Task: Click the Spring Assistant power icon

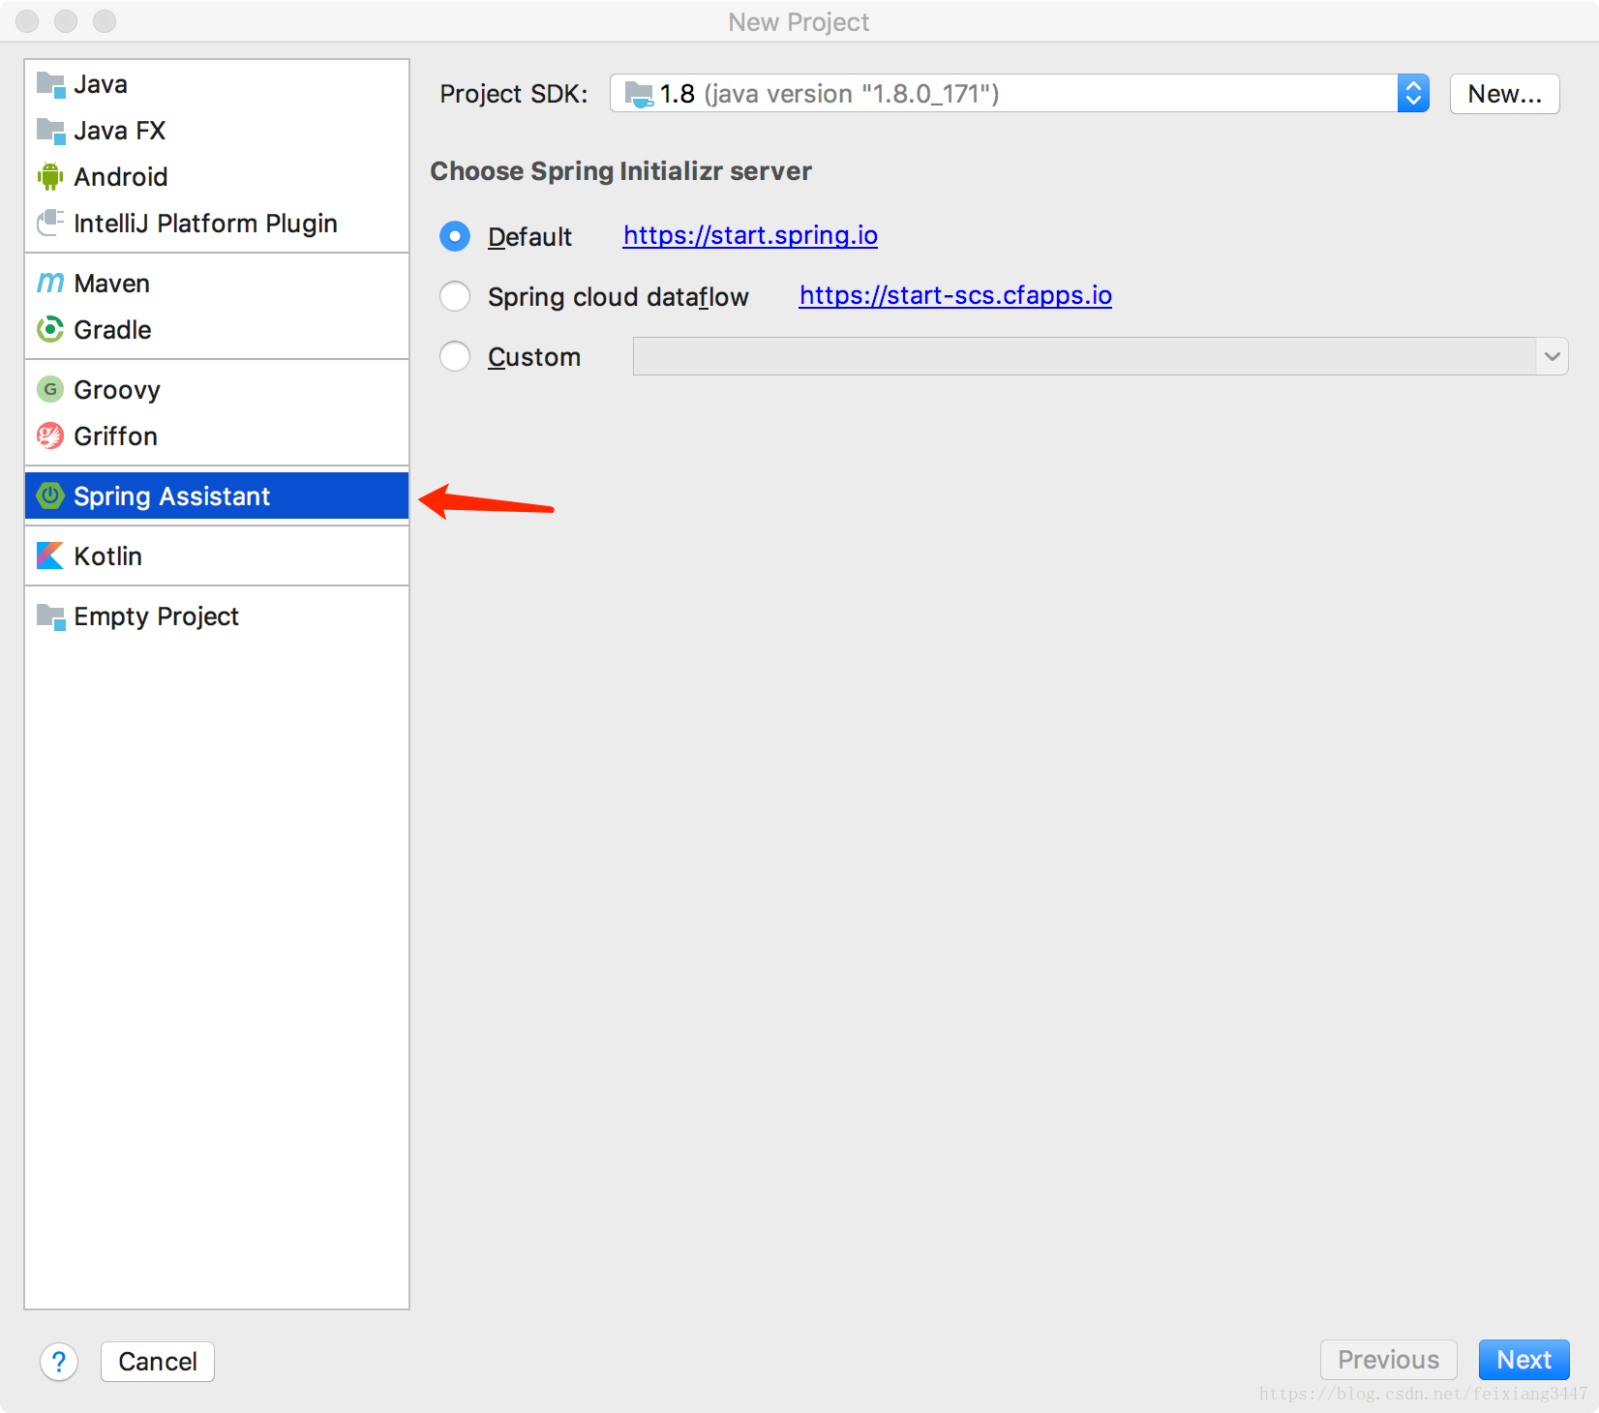Action: pyautogui.click(x=50, y=496)
